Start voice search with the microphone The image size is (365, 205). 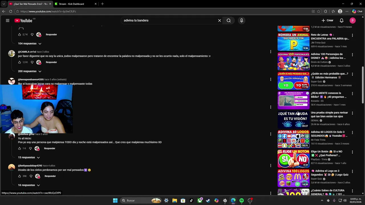(242, 20)
